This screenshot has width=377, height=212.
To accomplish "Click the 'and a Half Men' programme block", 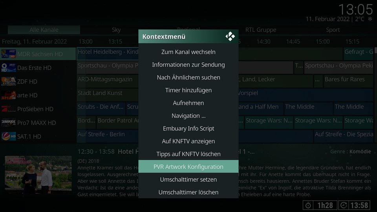I will pos(260,109).
